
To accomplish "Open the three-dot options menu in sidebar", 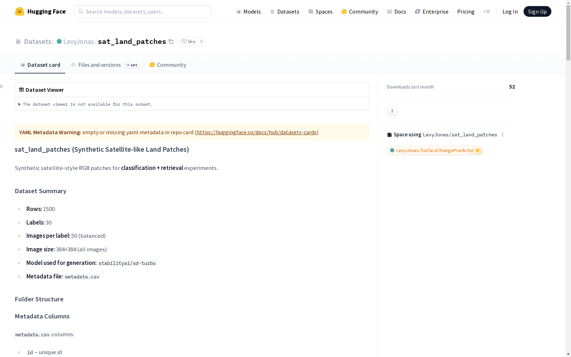I will coord(392,111).
